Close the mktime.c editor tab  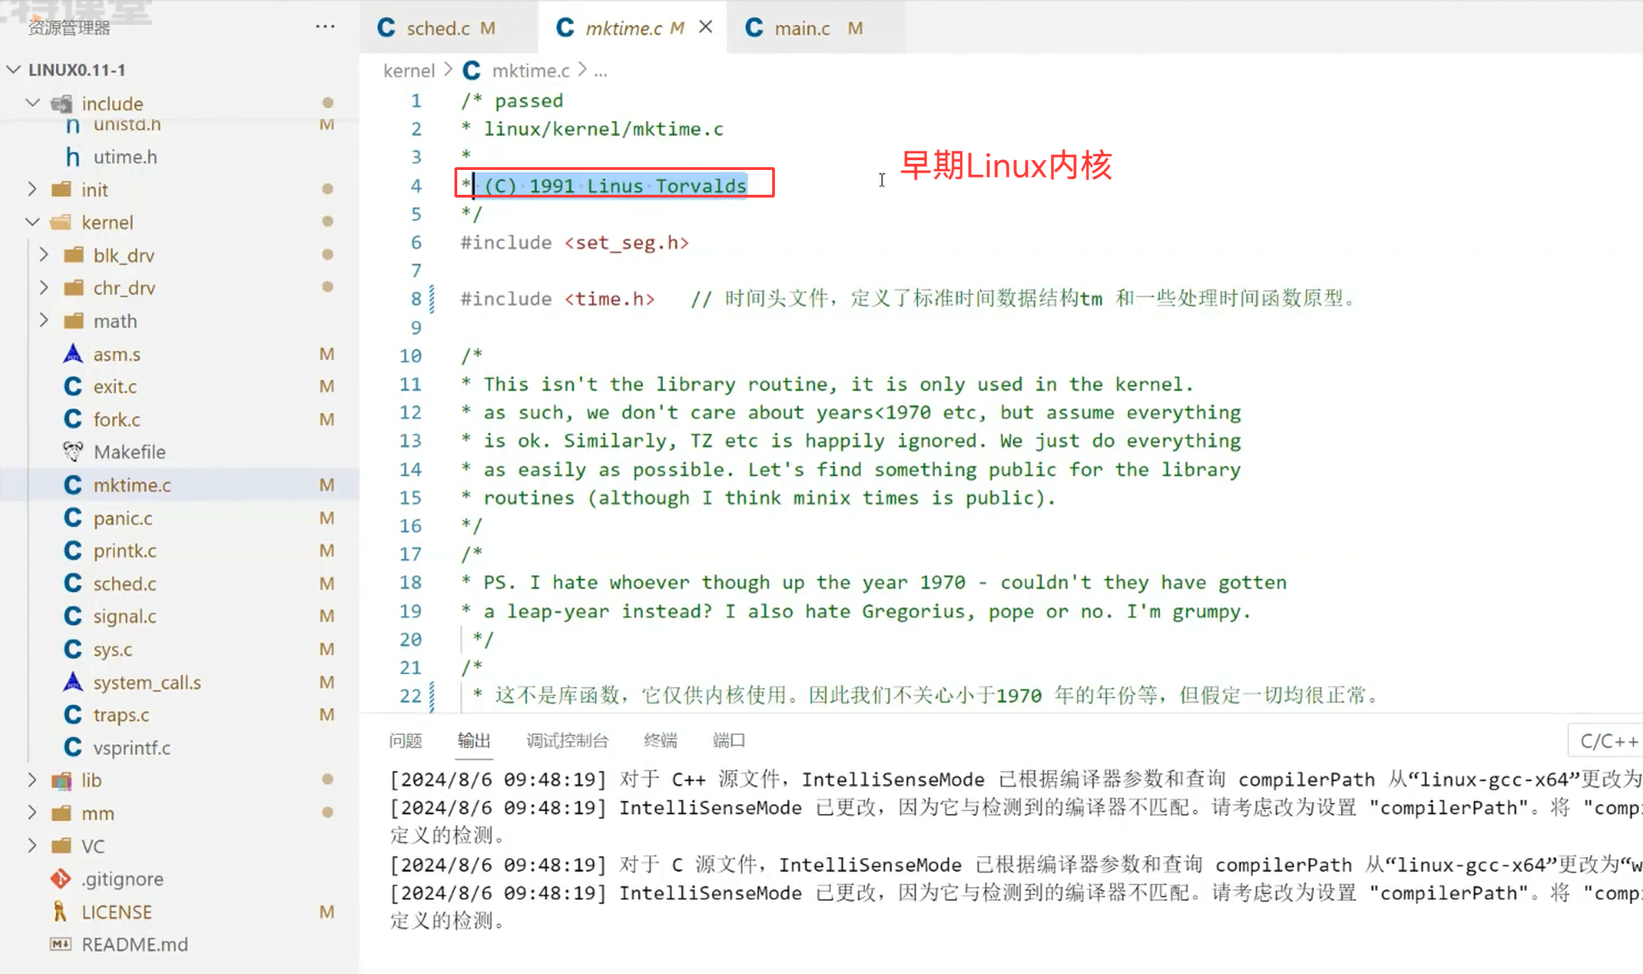705,27
